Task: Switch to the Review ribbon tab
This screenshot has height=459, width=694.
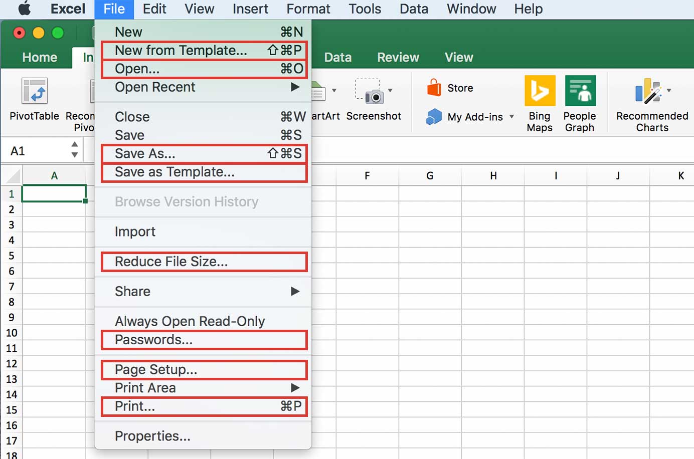Action: pos(398,57)
